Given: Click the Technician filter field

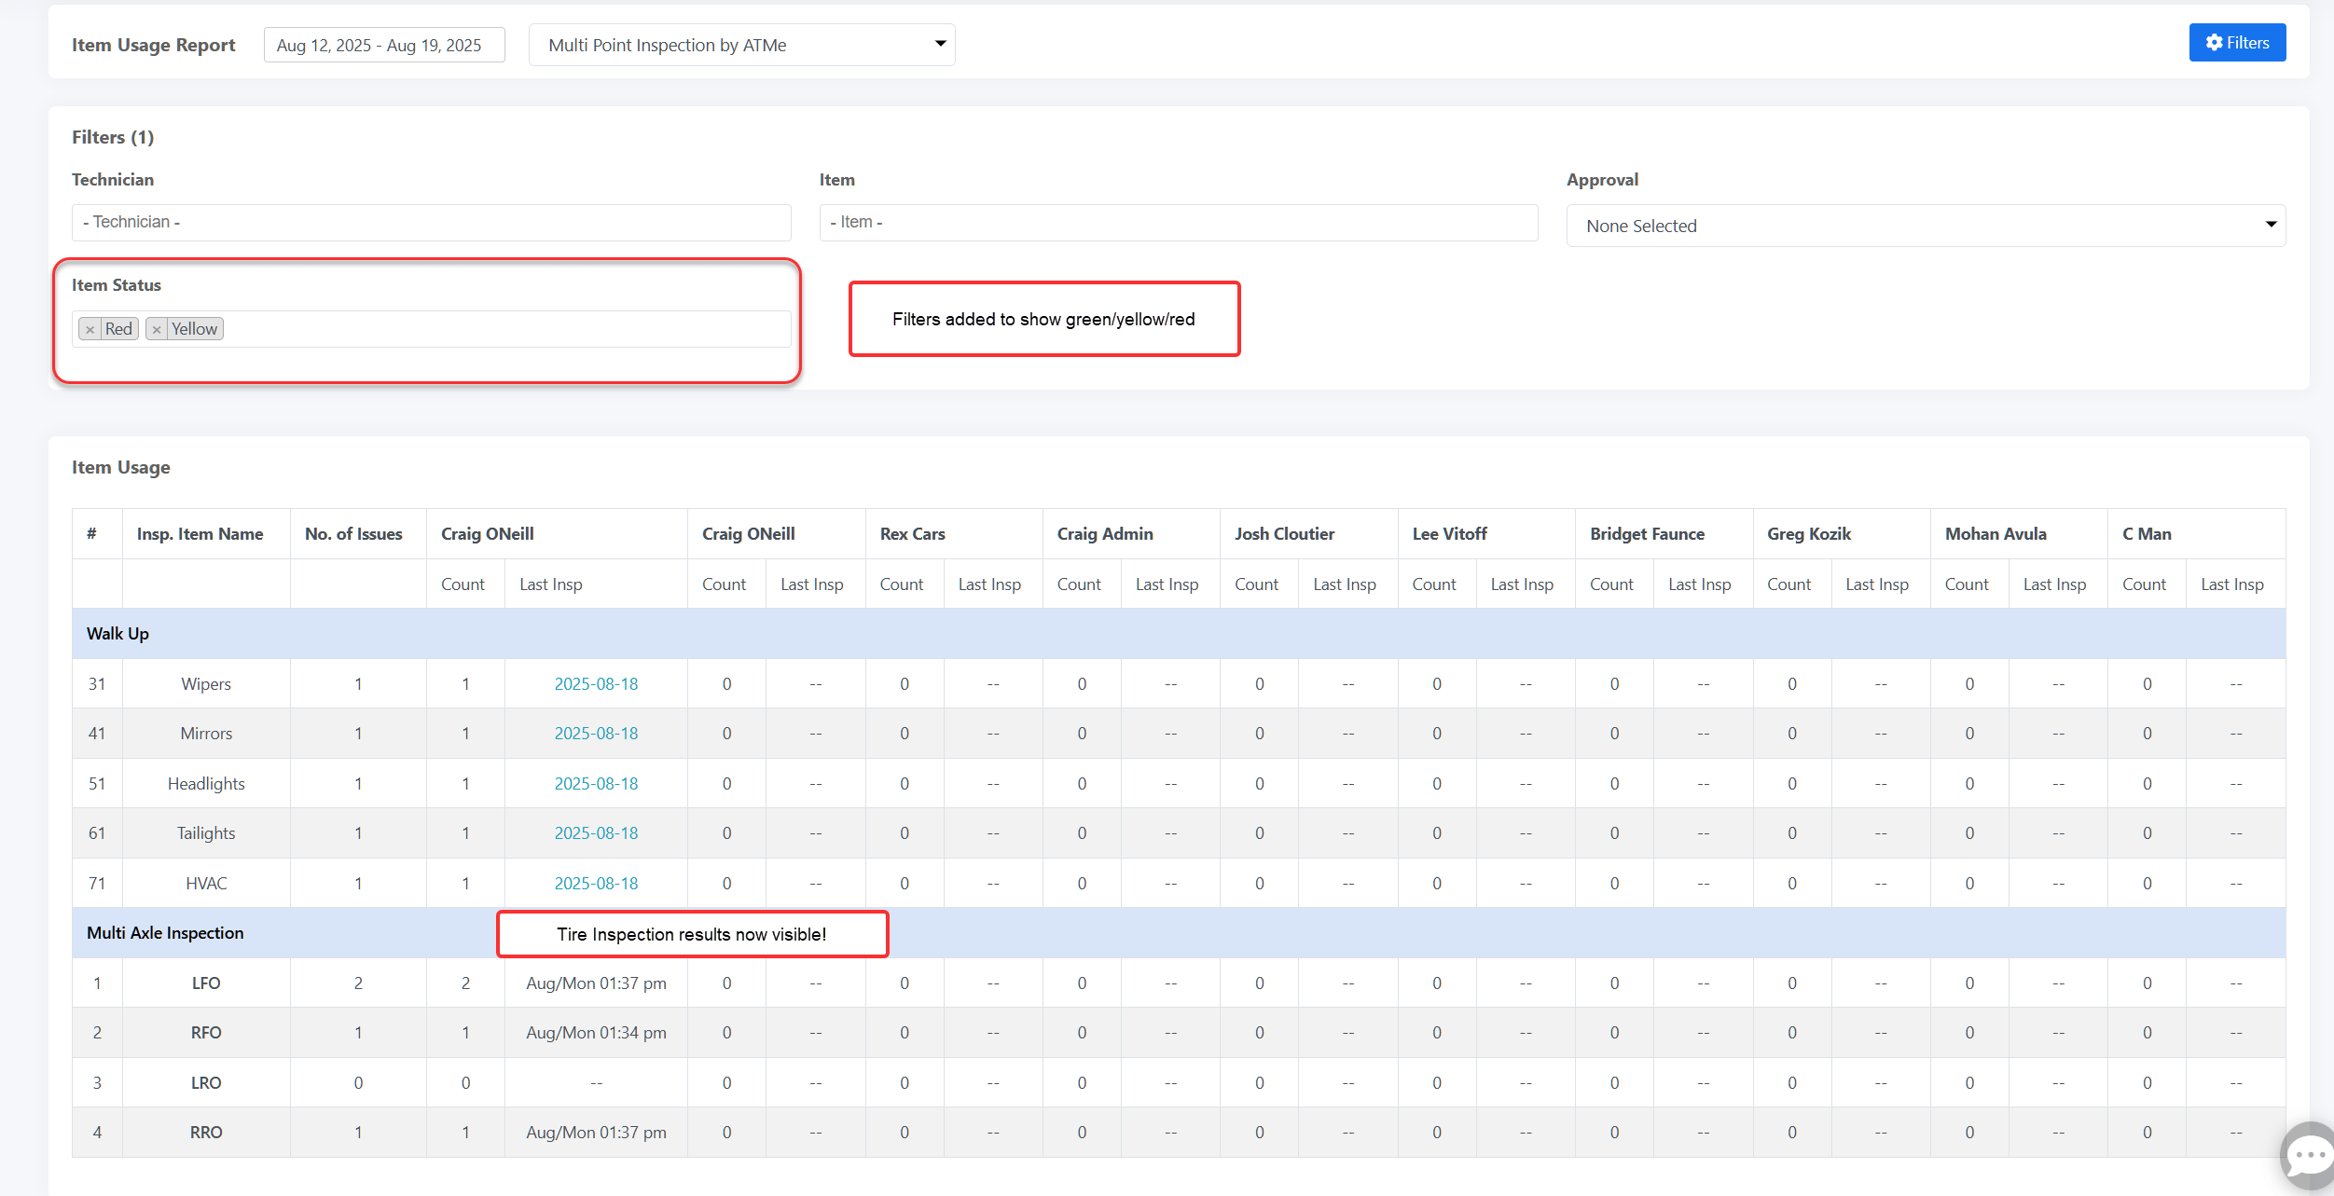Looking at the screenshot, I should click(x=431, y=222).
